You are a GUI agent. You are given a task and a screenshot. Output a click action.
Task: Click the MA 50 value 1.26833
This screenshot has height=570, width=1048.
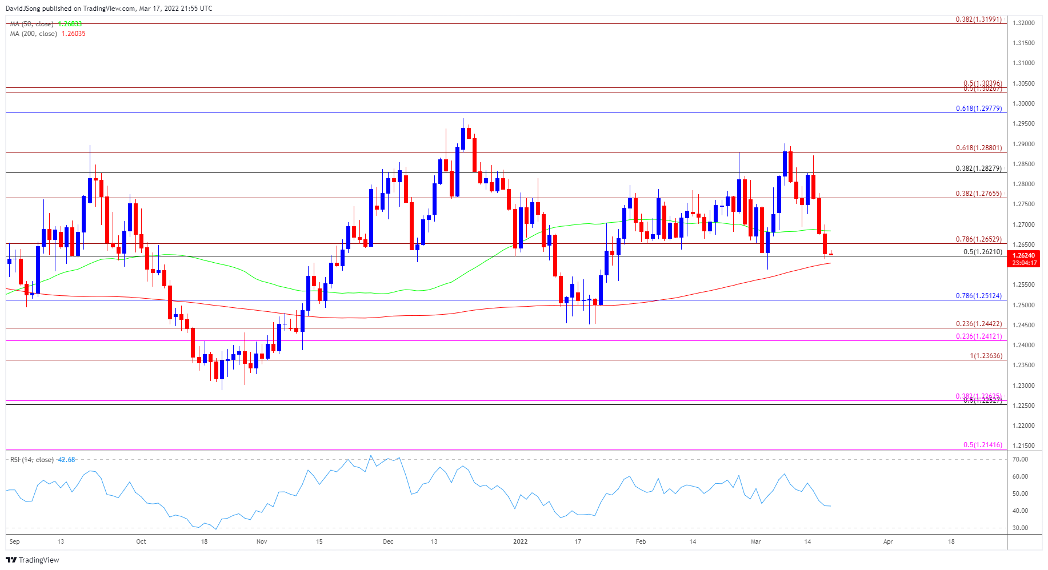point(70,24)
